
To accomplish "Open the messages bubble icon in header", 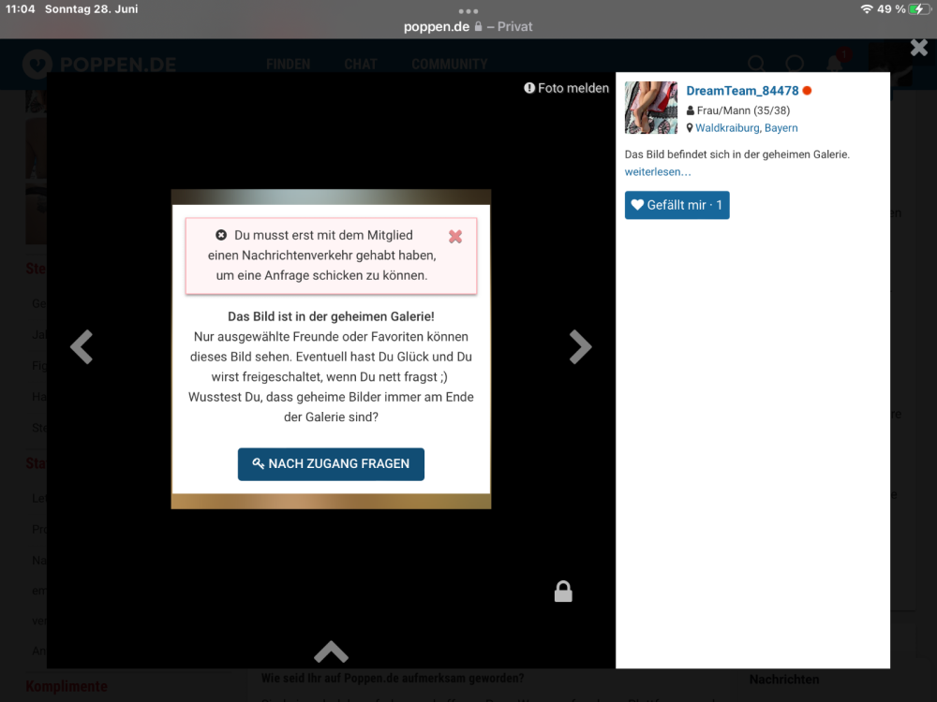I will [795, 64].
